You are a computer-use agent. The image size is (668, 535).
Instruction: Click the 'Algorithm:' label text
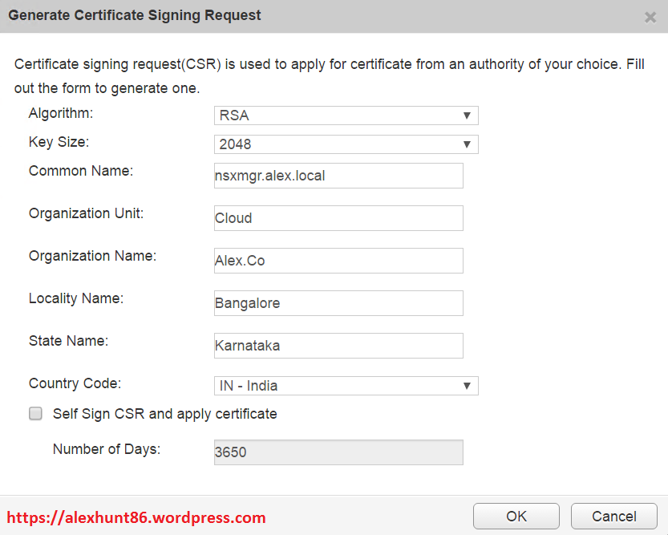(61, 113)
